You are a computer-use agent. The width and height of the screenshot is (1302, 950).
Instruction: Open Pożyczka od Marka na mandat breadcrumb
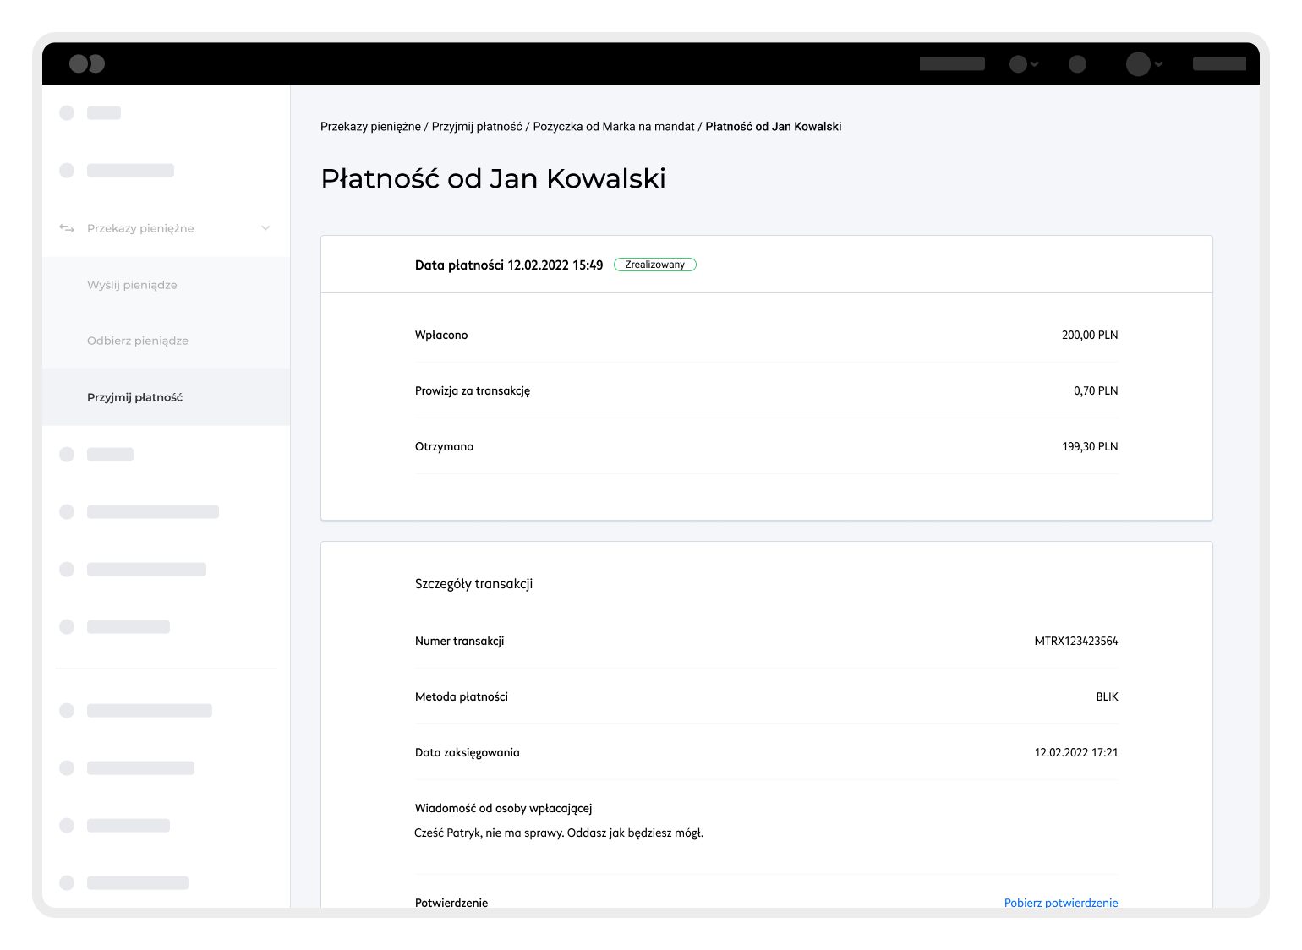pos(614,127)
